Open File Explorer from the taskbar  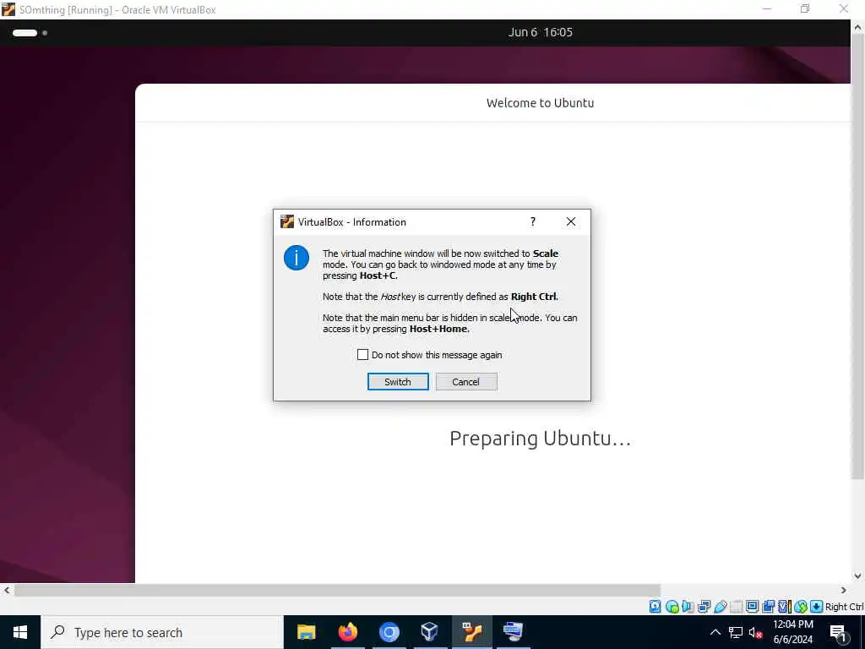pos(306,632)
